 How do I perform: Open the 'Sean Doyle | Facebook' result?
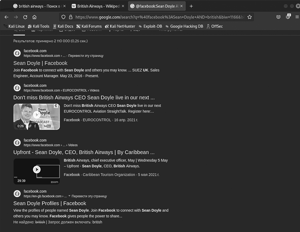click(40, 63)
